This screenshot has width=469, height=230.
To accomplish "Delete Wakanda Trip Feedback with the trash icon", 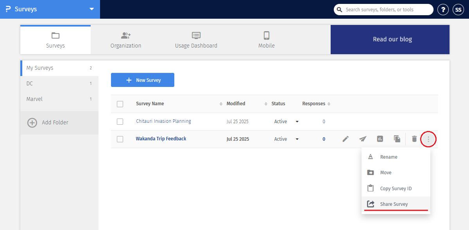I will [x=414, y=139].
